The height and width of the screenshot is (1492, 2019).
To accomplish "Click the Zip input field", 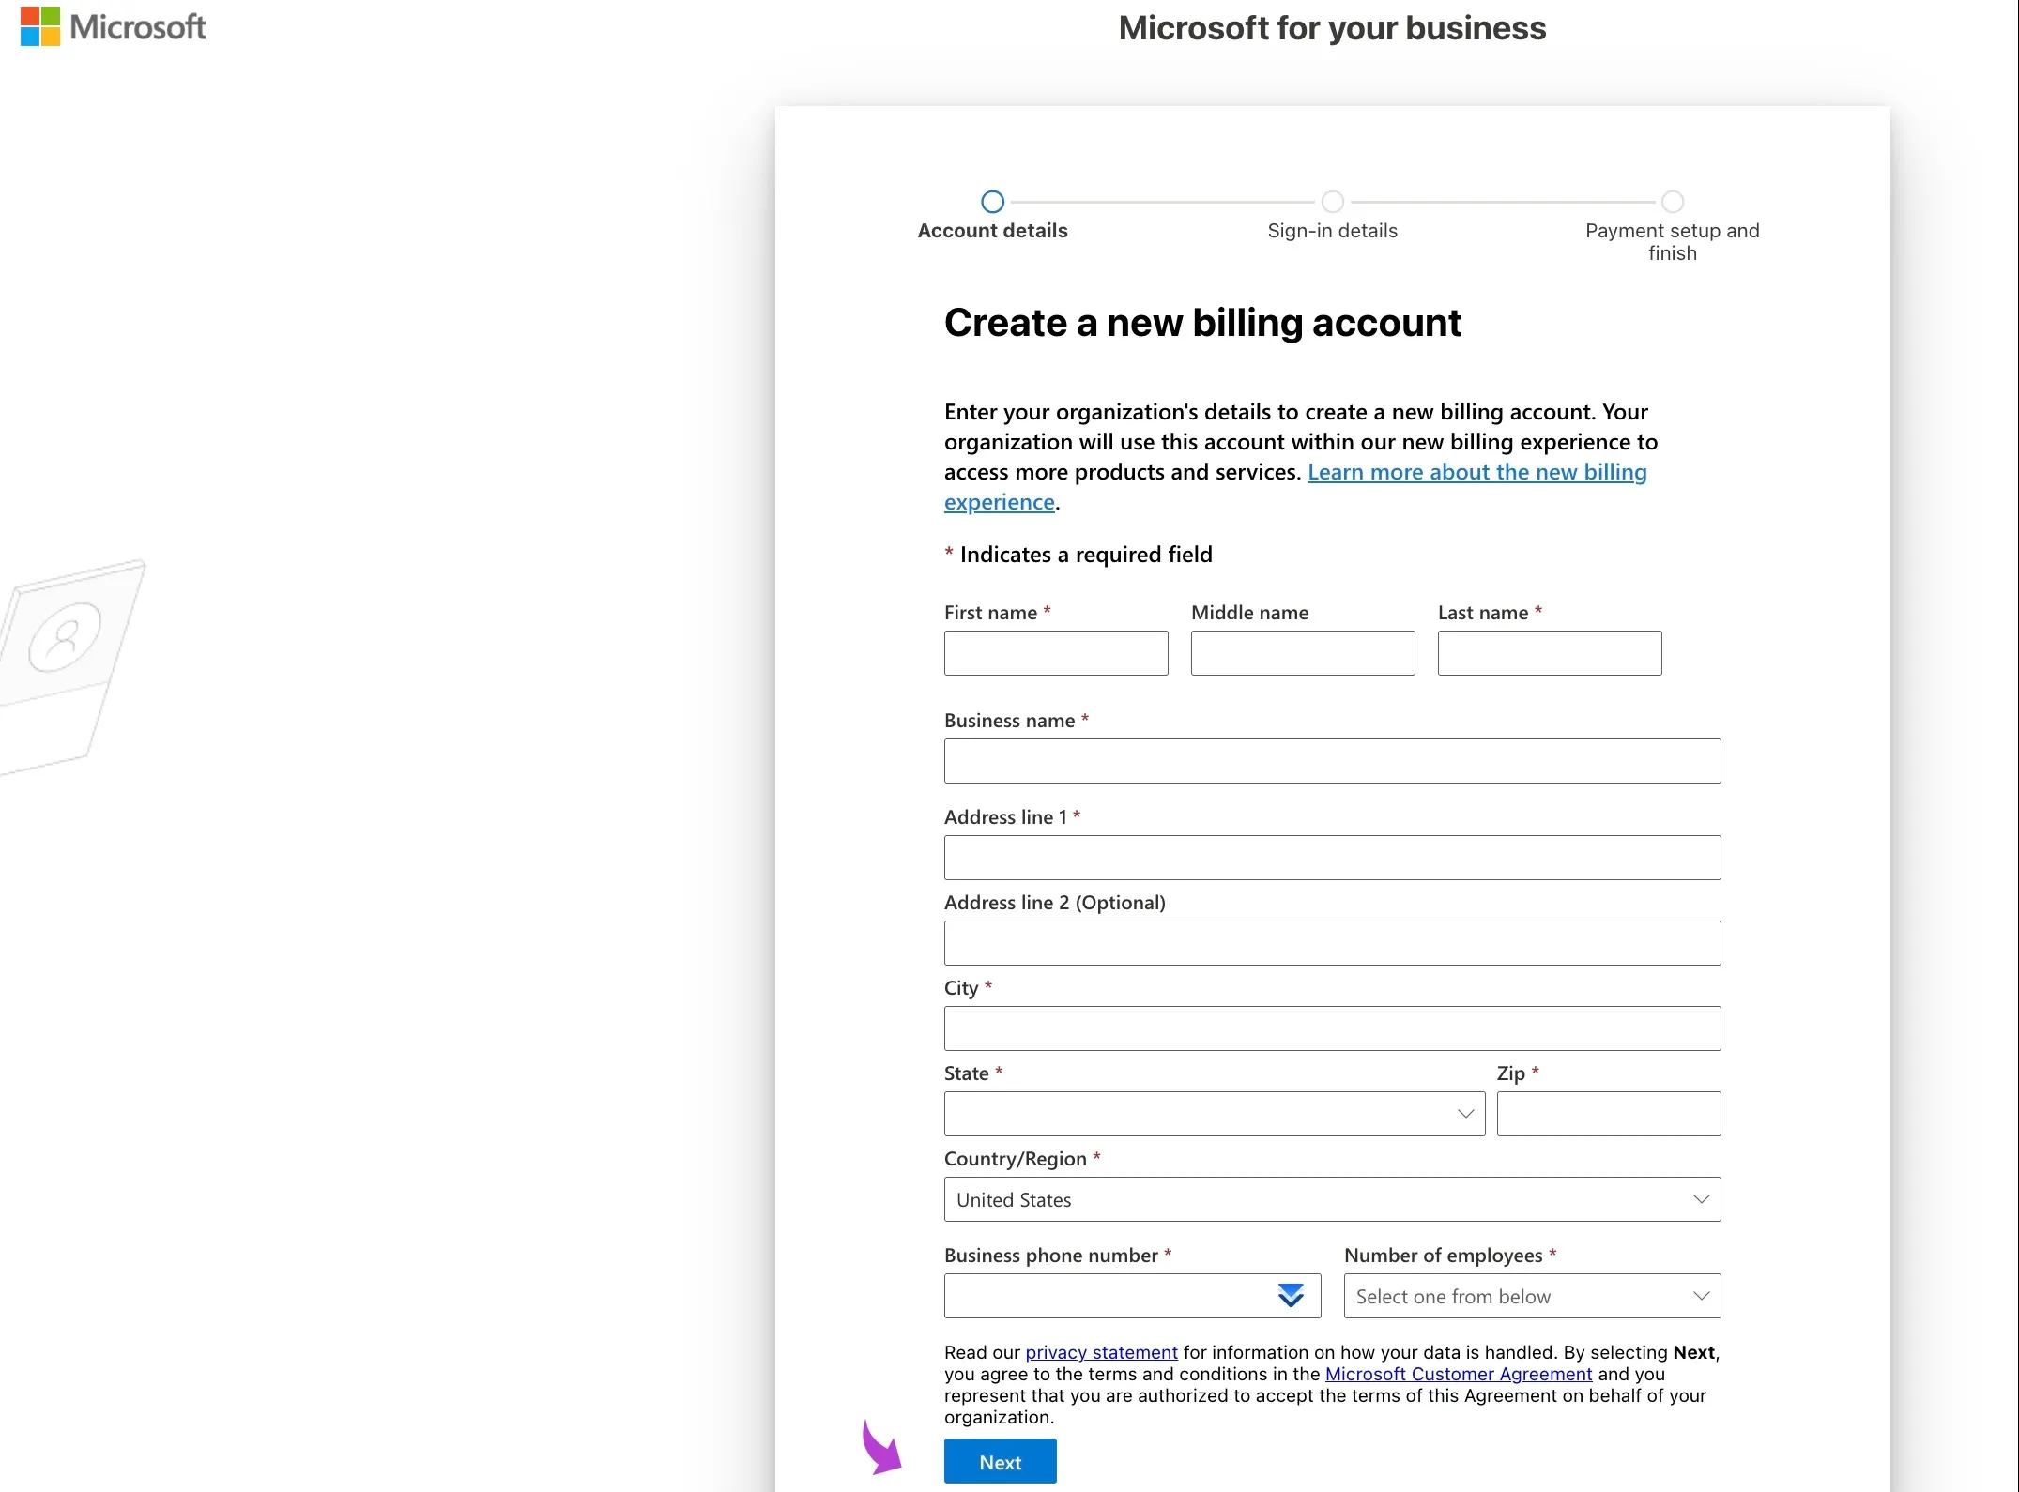I will [1609, 1114].
